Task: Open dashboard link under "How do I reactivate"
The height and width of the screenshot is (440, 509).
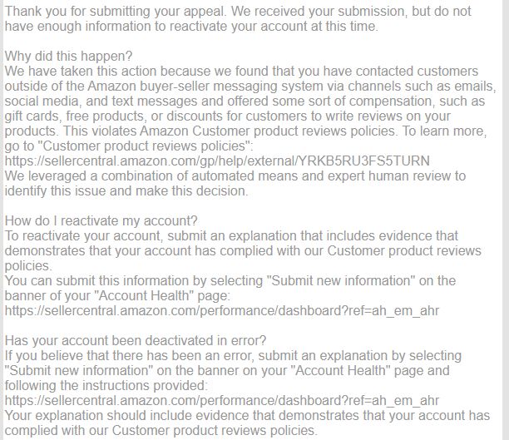Action: point(221,311)
